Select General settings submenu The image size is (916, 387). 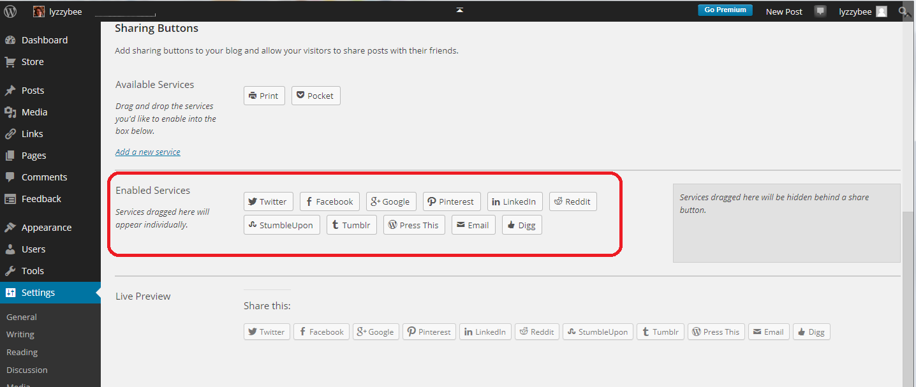pos(22,317)
